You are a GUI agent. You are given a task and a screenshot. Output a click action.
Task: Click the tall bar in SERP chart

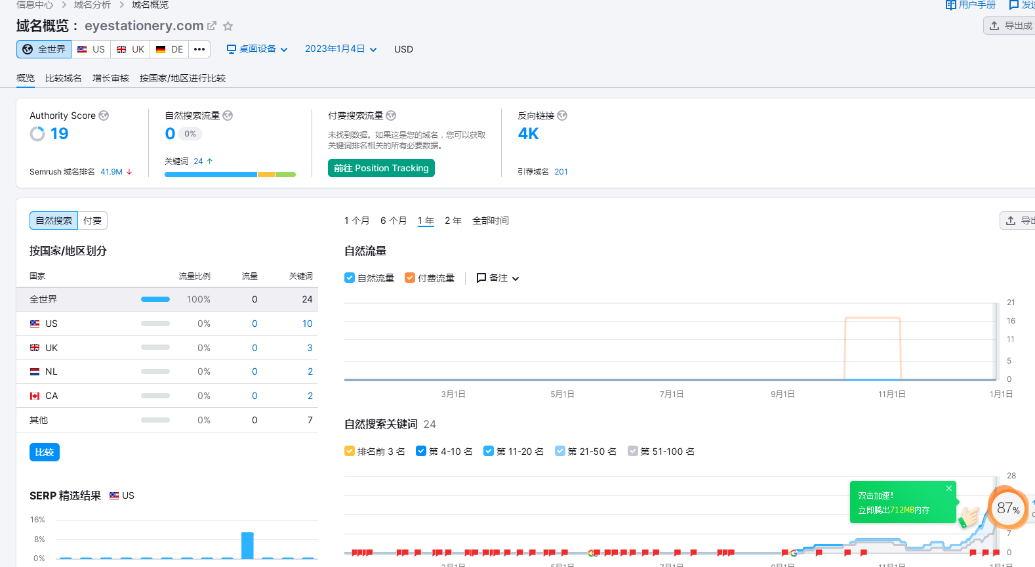pos(247,545)
